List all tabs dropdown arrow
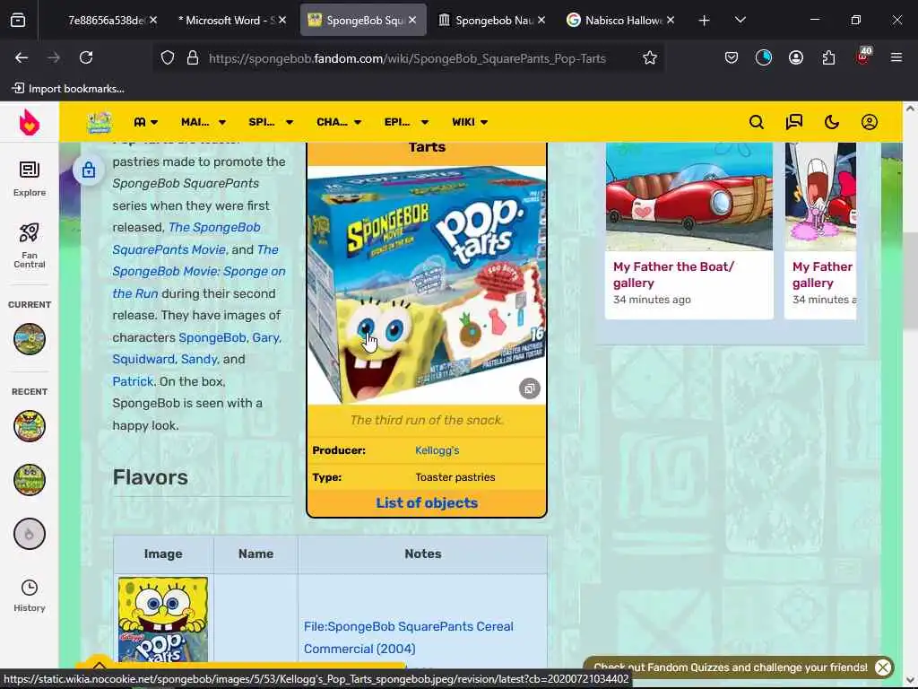This screenshot has width=918, height=689. pyautogui.click(x=740, y=21)
